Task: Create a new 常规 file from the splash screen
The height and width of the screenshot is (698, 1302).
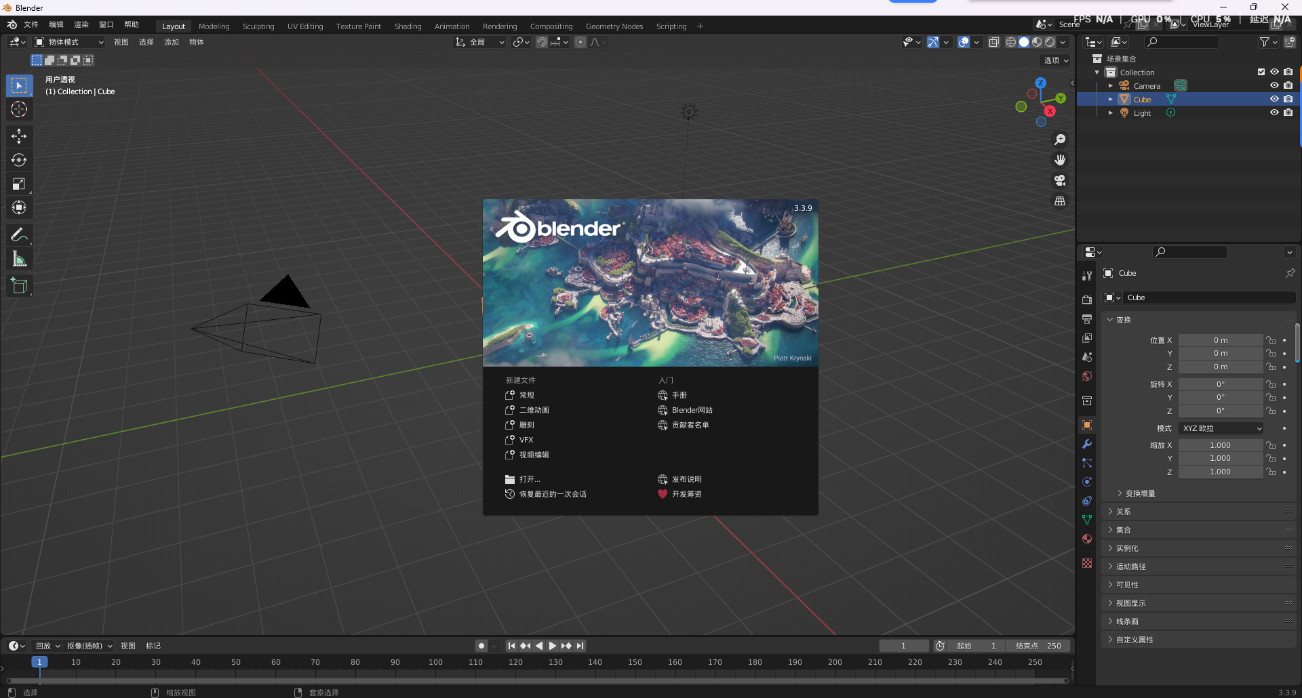Action: (526, 394)
